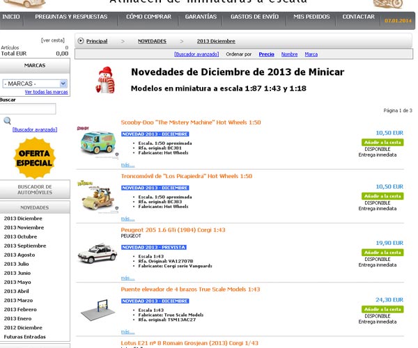The height and width of the screenshot is (348, 418).
Task: Select 2013 Diciembre in sidebar
Action: [x=23, y=219]
